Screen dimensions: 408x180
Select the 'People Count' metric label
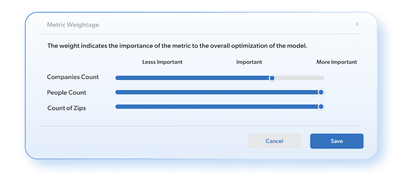tap(67, 93)
